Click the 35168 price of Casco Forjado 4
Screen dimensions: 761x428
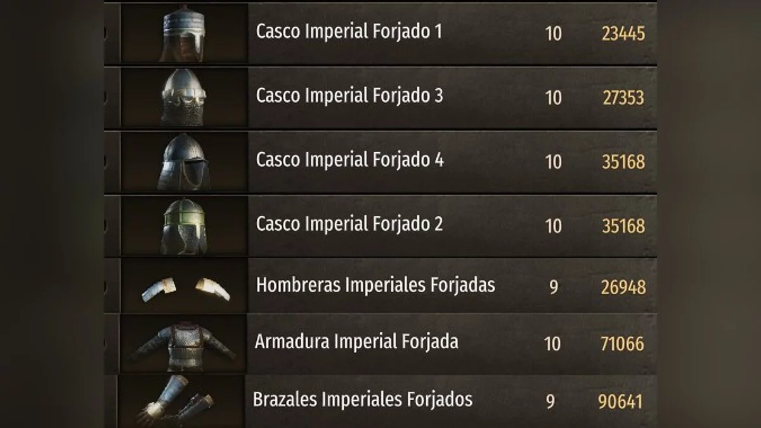(x=623, y=162)
